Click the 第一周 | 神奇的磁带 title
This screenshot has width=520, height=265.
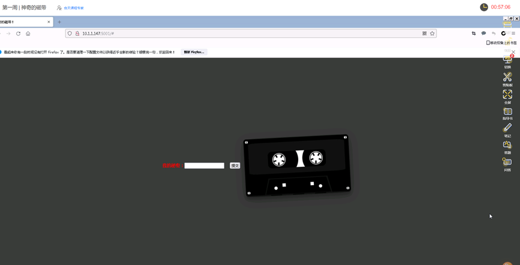point(24,7)
